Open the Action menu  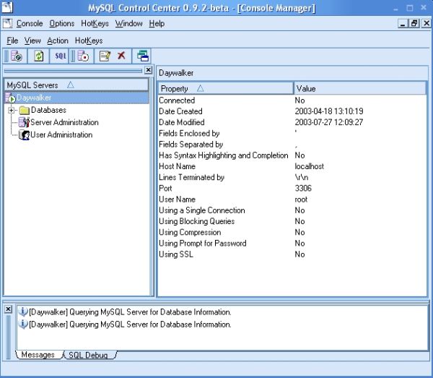58,40
